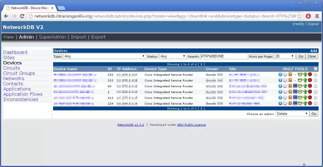Bookmark this page with the star icon
Screen dimensions: 323x167
[x=299, y=16]
